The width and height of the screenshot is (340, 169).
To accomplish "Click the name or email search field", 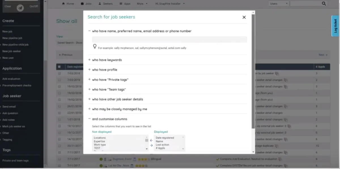I will (169, 39).
